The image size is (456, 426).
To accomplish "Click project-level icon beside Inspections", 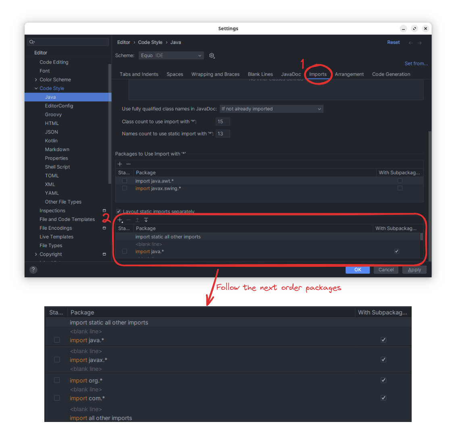I will [104, 210].
